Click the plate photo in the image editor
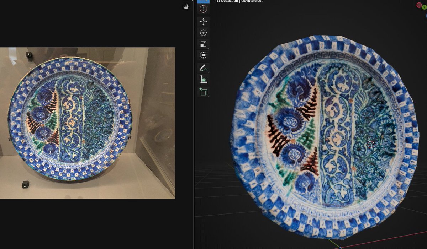The image size is (427, 249). click(x=88, y=123)
